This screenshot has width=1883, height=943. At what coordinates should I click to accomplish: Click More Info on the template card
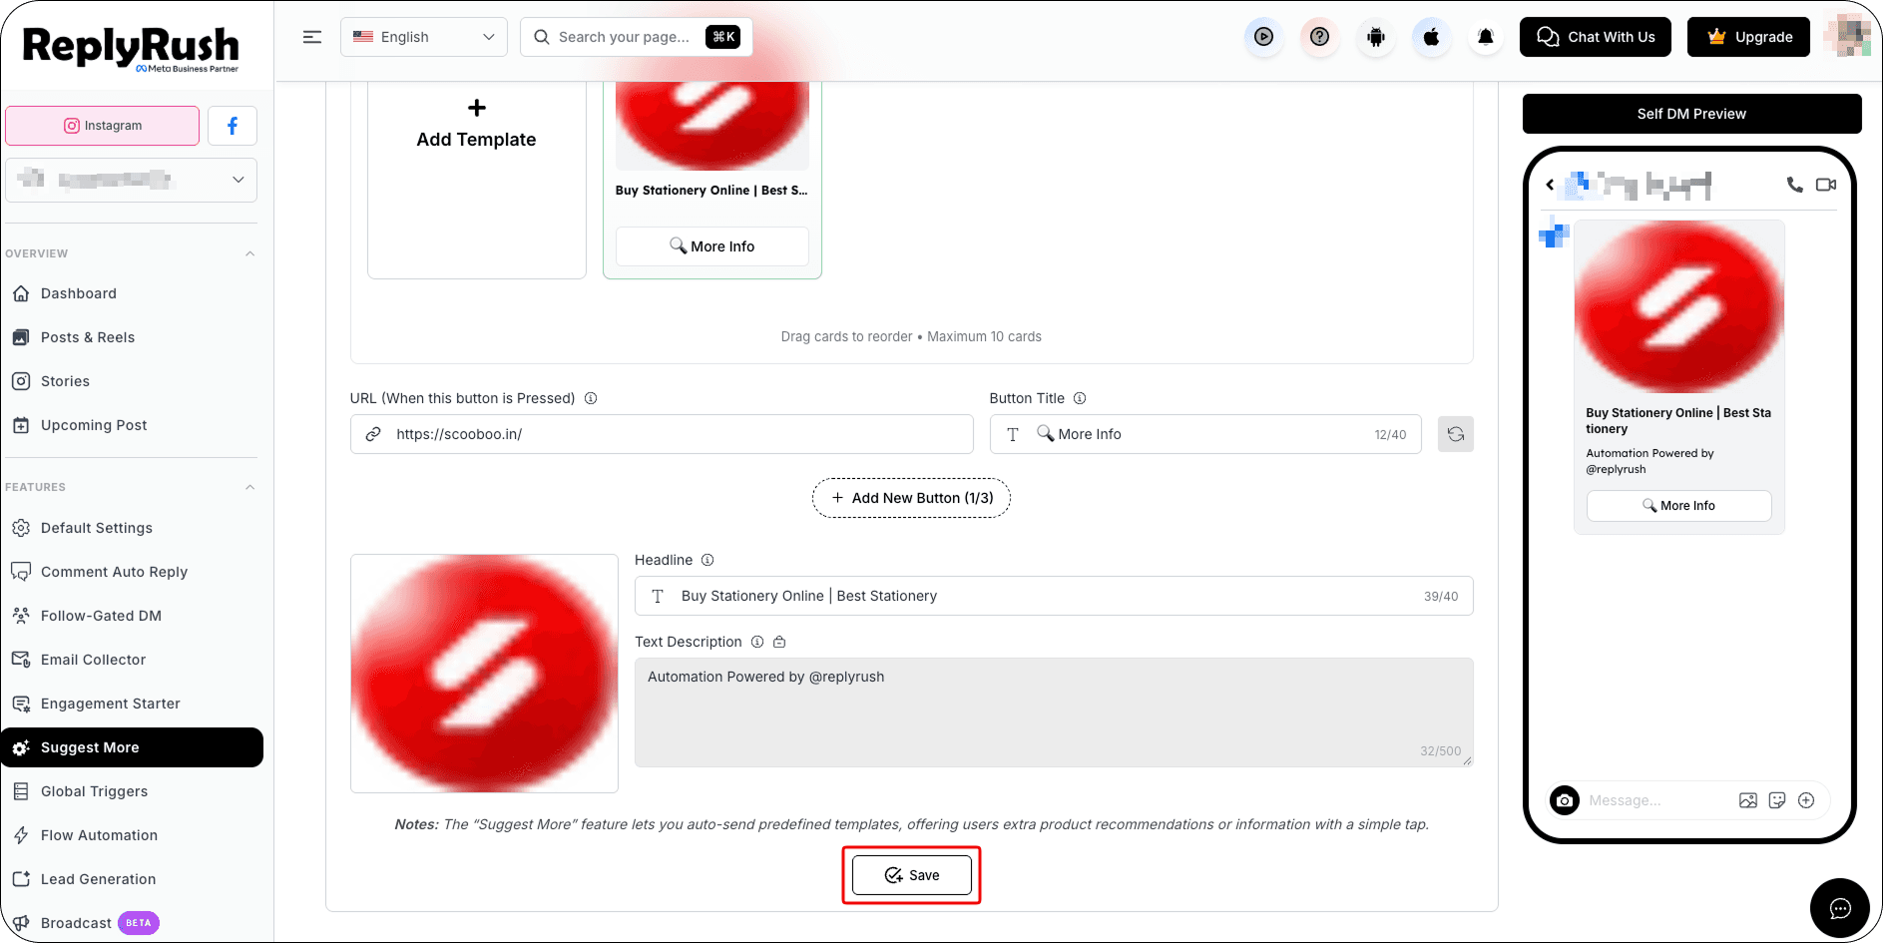[712, 246]
